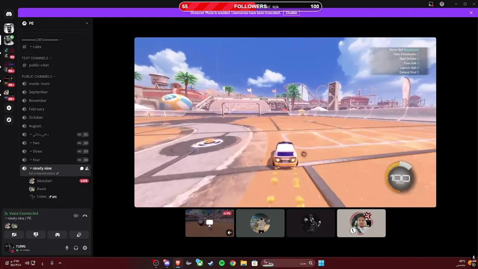
Task: Select participant tile with smiling face avatar
Action: (361, 223)
